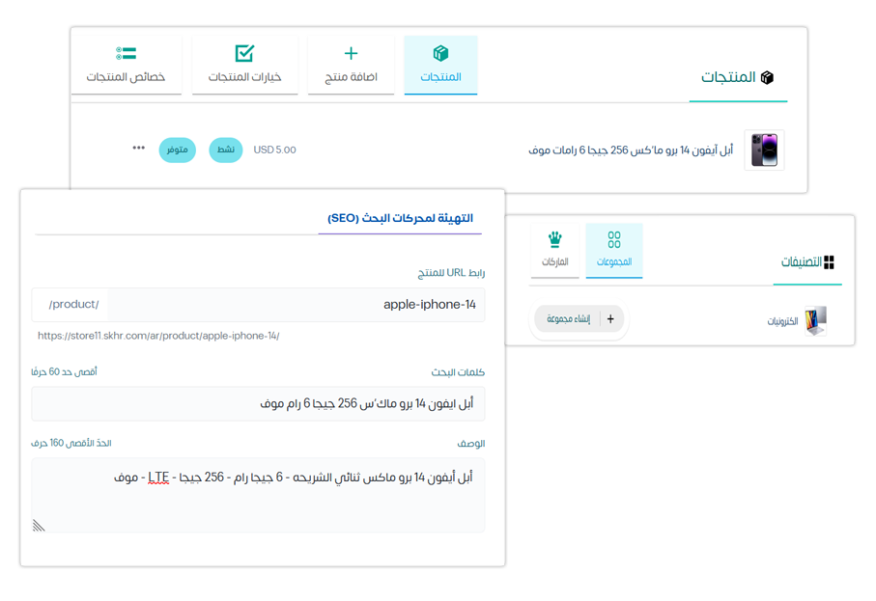The width and height of the screenshot is (876, 601).
Task: Open the three-dots menu for the iPhone product
Action: (139, 149)
